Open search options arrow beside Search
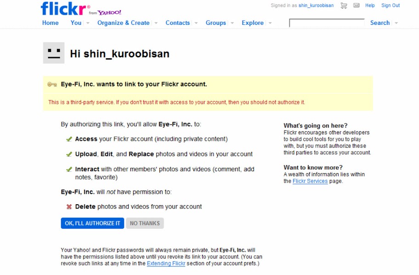This screenshot has height=275, width=419. click(396, 23)
